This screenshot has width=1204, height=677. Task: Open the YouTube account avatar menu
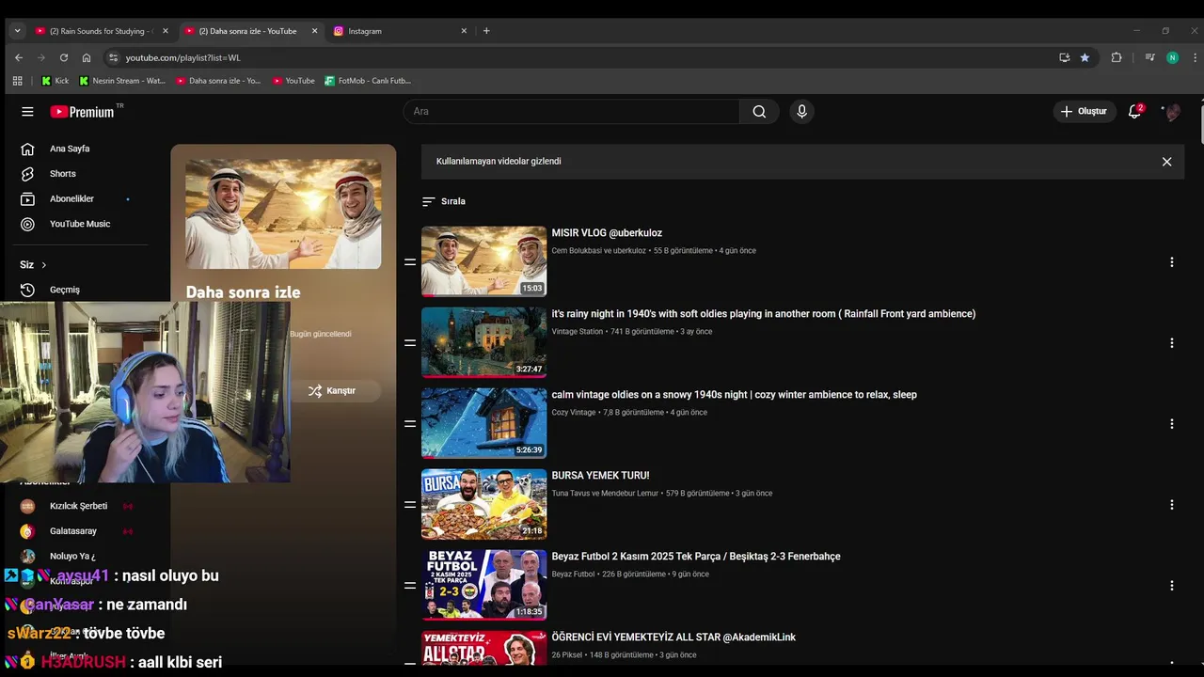(1172, 112)
